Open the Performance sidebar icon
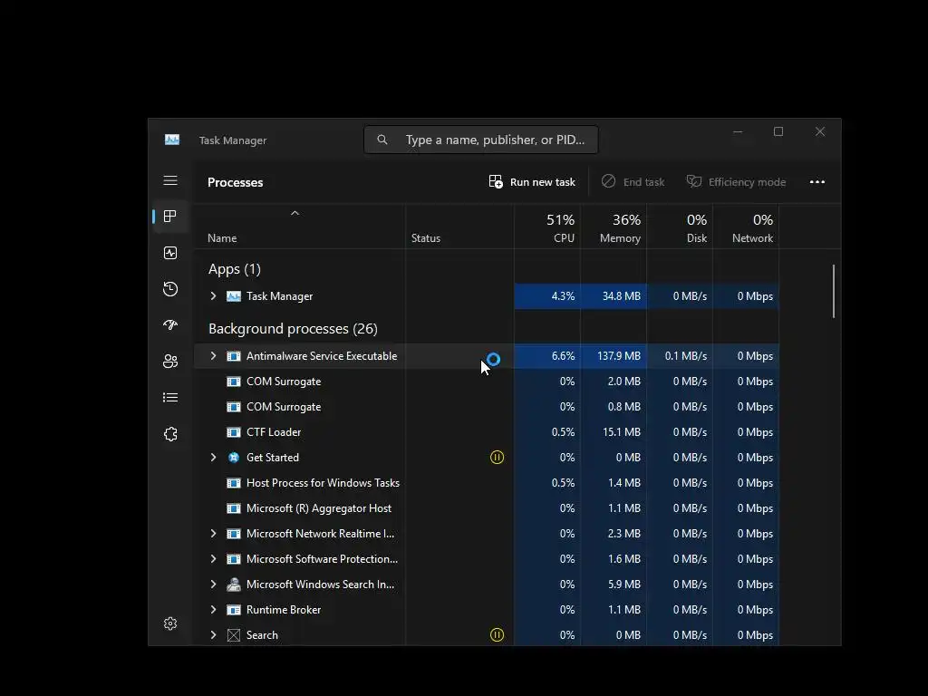The height and width of the screenshot is (696, 928). 170,253
